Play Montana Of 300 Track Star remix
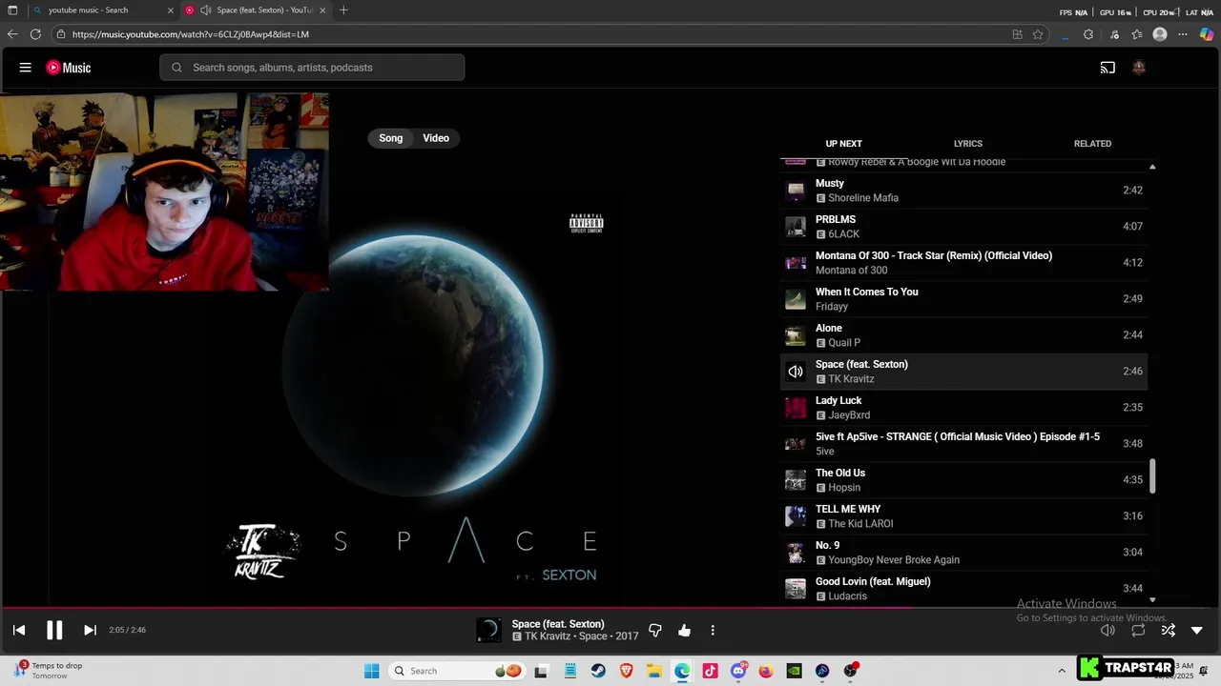The width and height of the screenshot is (1221, 686). (963, 263)
